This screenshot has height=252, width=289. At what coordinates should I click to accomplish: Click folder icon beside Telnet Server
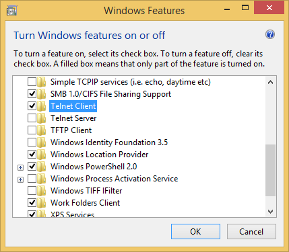coord(42,118)
